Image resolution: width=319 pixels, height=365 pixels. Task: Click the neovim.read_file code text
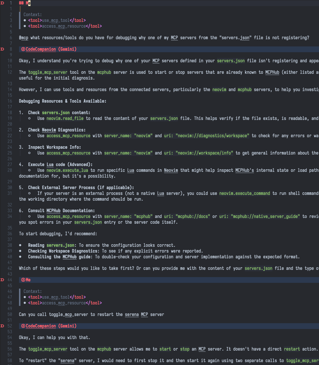65,118
